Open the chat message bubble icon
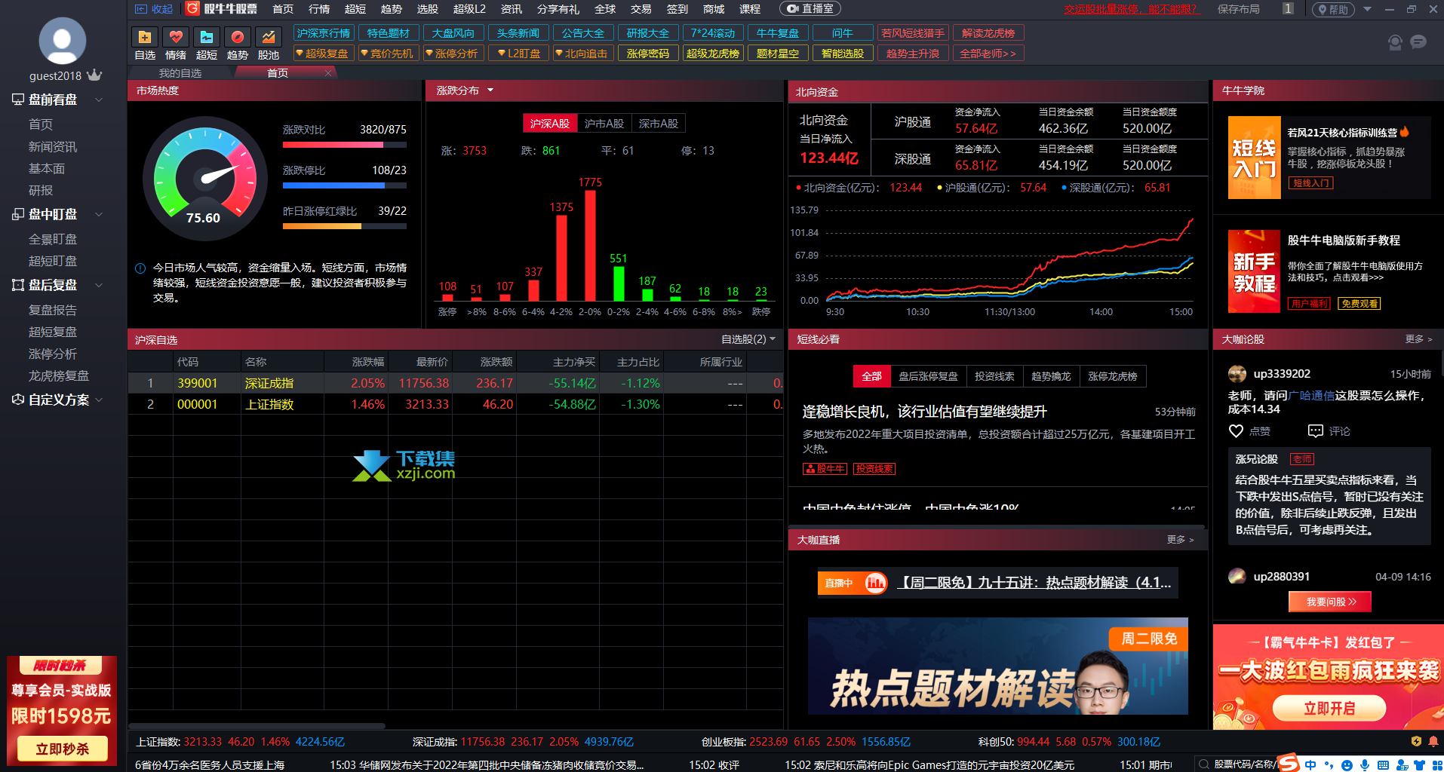1444x772 pixels. (1418, 42)
